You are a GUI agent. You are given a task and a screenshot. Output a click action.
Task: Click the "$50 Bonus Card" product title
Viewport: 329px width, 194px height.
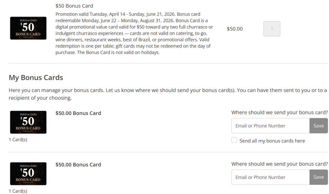click(x=74, y=6)
